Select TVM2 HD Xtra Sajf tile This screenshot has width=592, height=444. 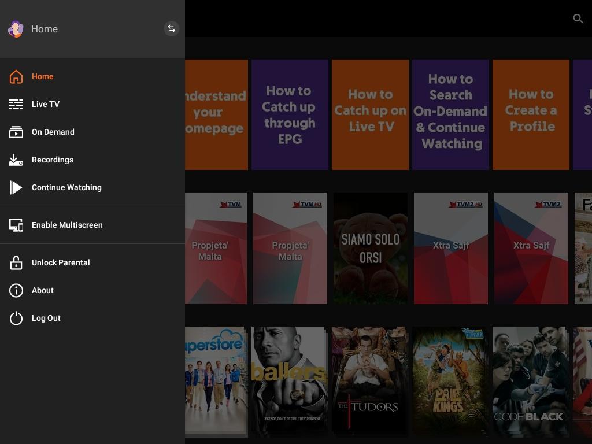coord(451,248)
